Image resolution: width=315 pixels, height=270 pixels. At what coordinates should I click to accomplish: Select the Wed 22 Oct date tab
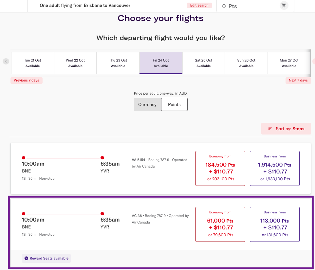[x=75, y=63]
